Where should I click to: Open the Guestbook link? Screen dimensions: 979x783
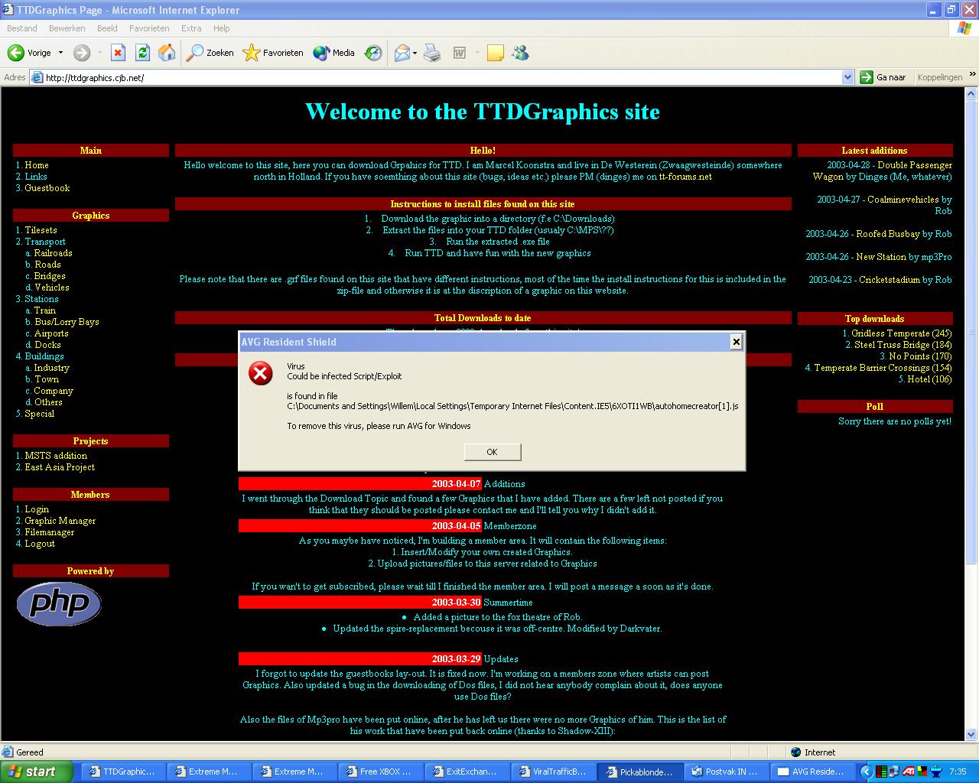point(47,188)
